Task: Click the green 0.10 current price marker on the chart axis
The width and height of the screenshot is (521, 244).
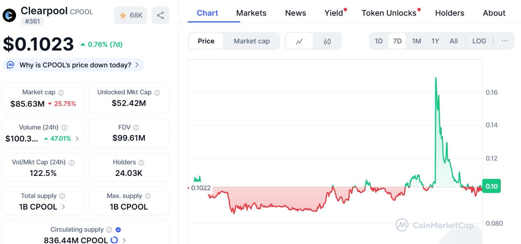Action: pos(491,186)
